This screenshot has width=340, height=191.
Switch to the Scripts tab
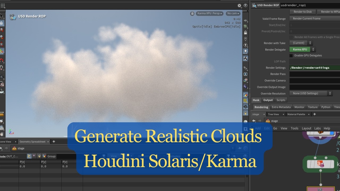[281, 100]
